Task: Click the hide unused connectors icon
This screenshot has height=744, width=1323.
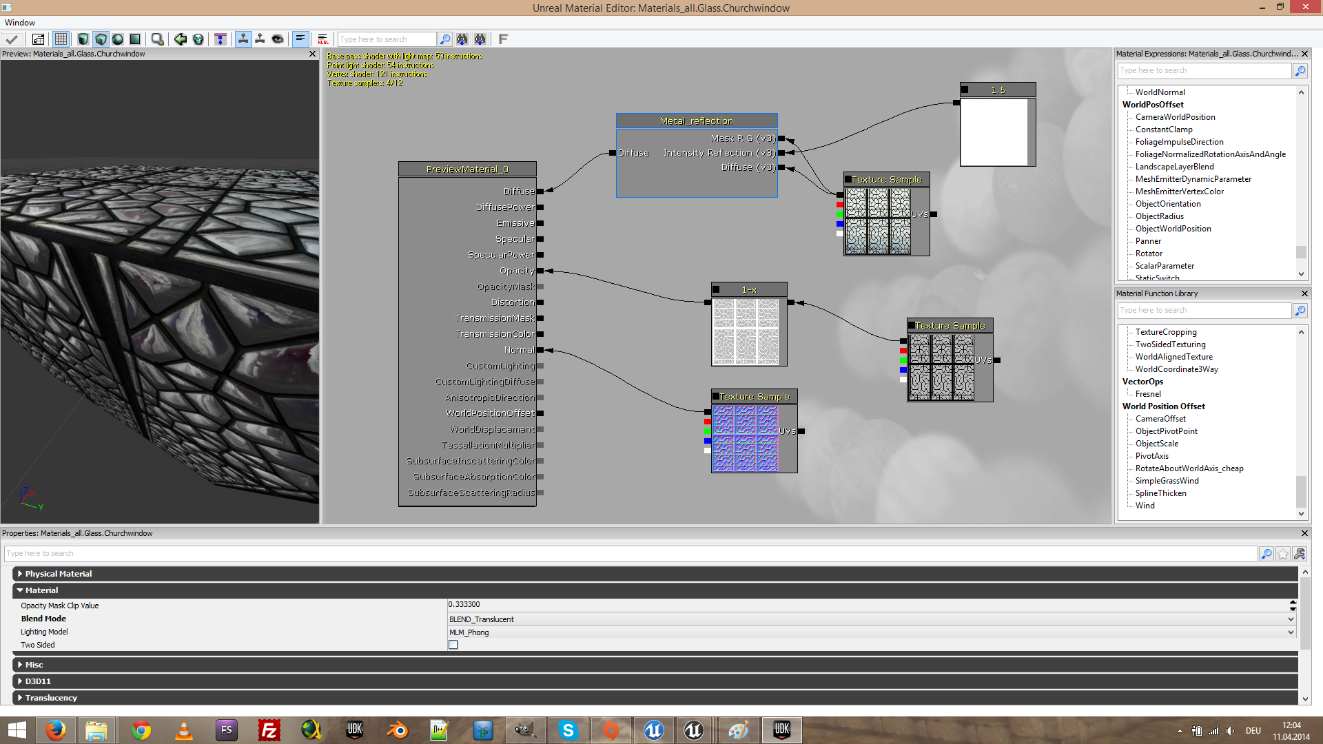Action: 220,39
